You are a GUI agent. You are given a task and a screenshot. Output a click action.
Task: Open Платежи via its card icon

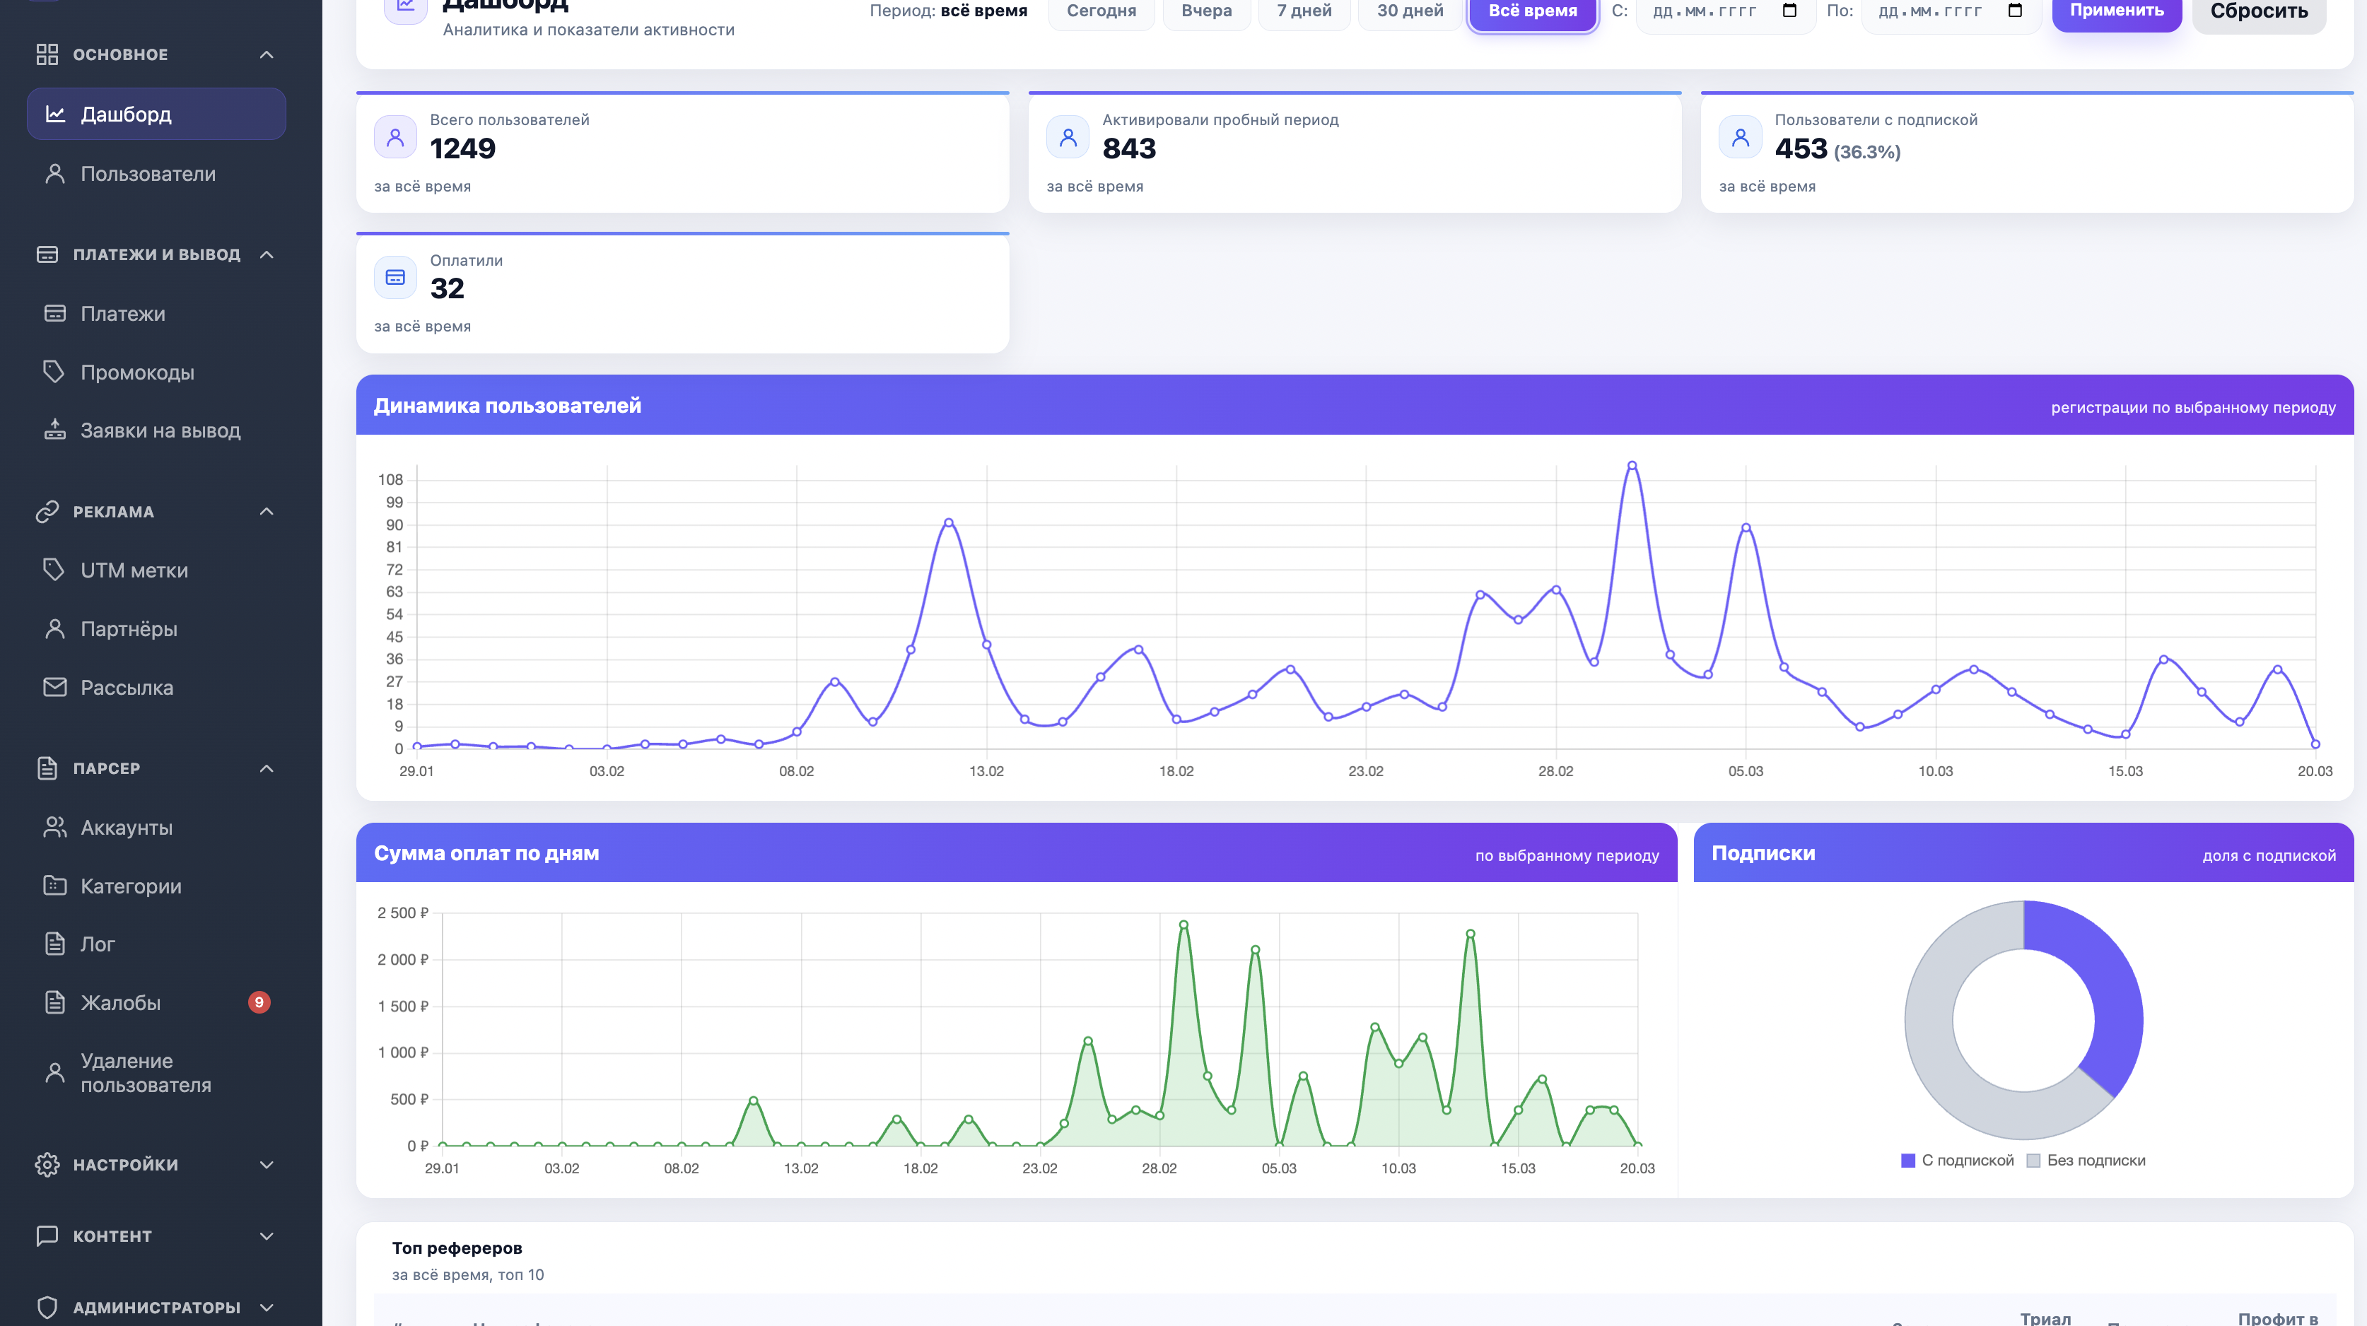(54, 313)
